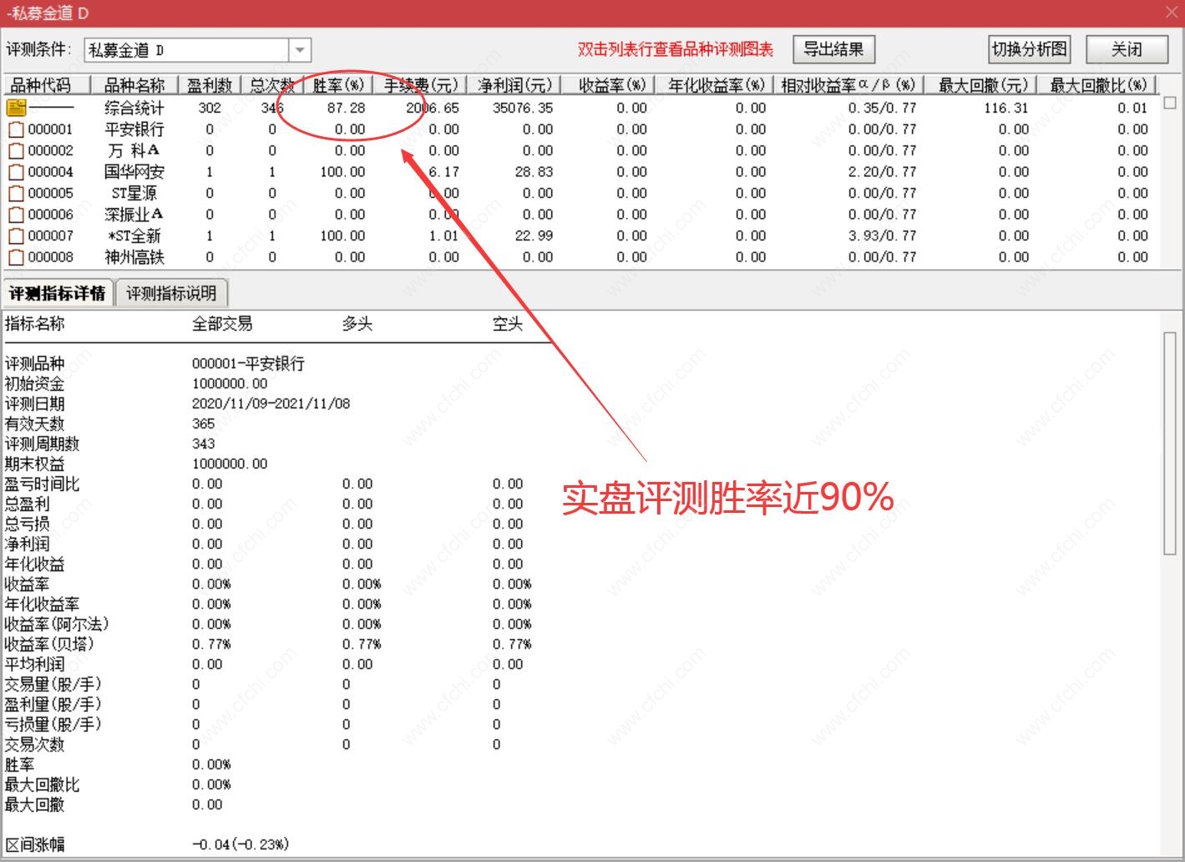Sort by the 相对收益率α/β(%) column header
1185x862 pixels.
click(x=848, y=85)
